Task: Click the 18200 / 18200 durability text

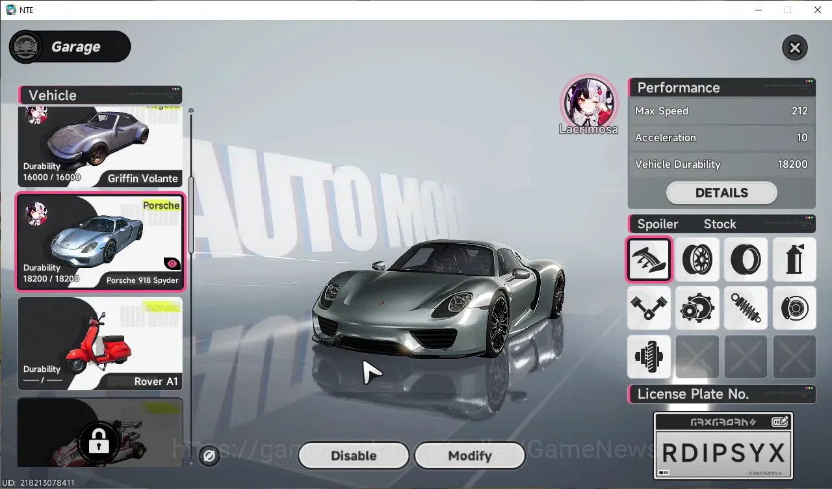Action: click(51, 279)
